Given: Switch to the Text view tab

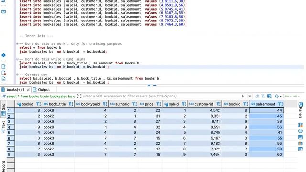Looking at the screenshot, I should [x=3, y=127].
